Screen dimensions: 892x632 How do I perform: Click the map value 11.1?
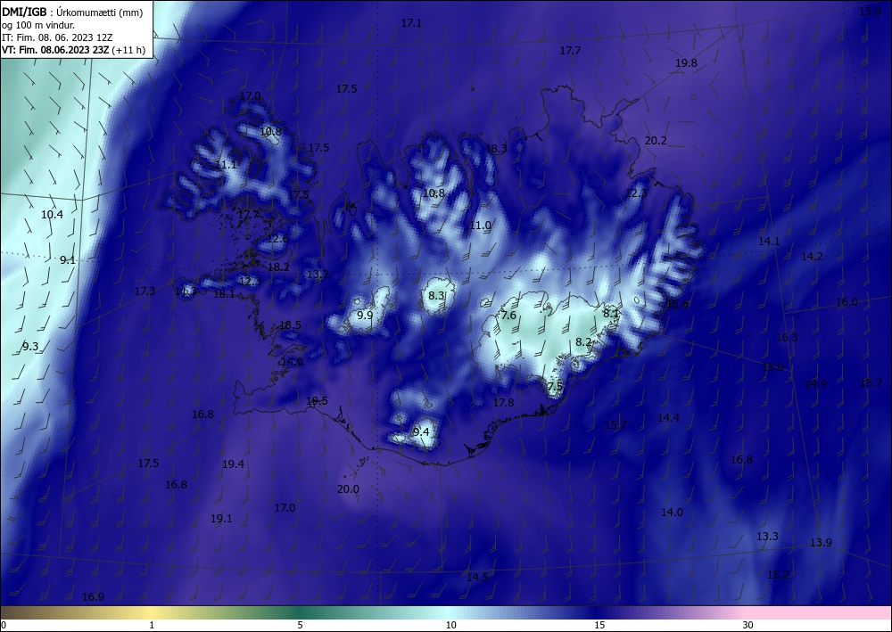coord(227,165)
